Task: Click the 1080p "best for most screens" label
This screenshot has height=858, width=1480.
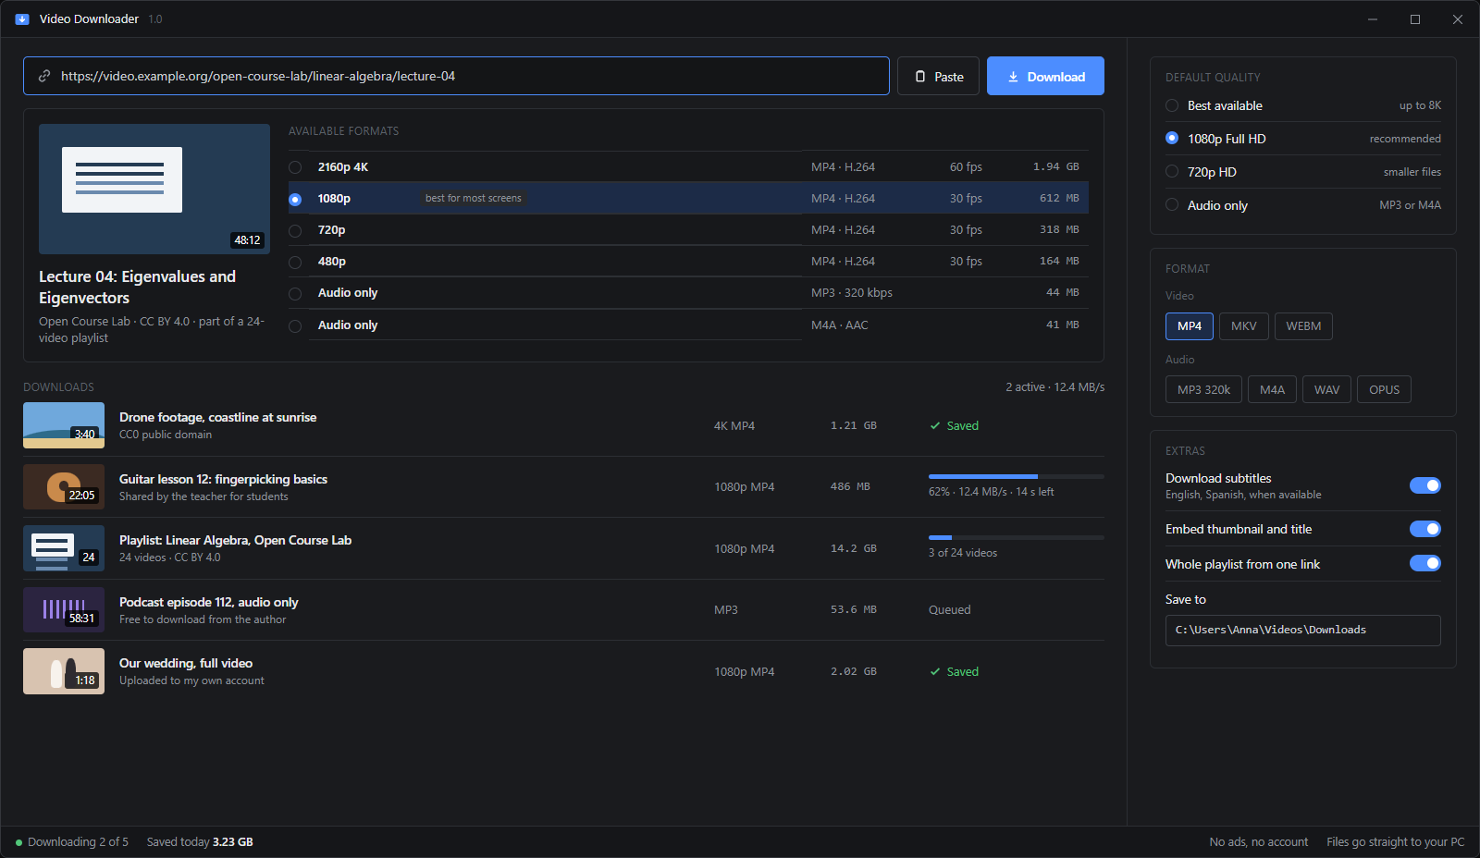Action: tap(474, 199)
